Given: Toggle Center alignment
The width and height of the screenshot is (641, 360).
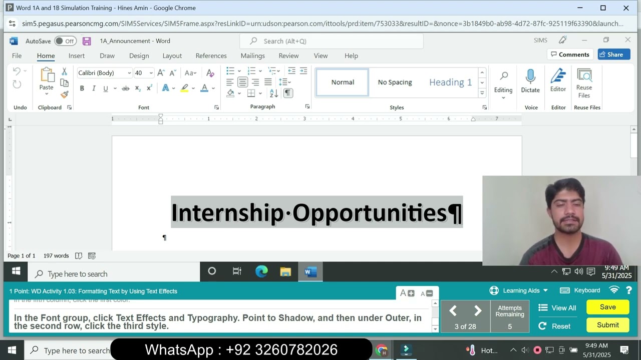Looking at the screenshot, I should click(x=242, y=82).
